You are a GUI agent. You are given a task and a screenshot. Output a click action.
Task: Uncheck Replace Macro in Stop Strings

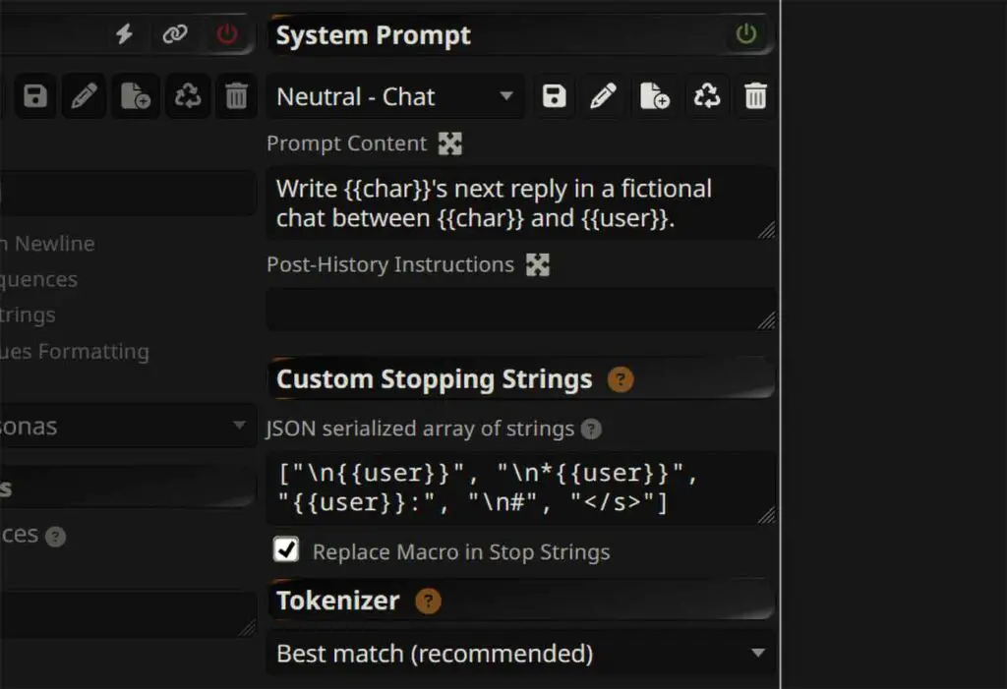(x=285, y=549)
